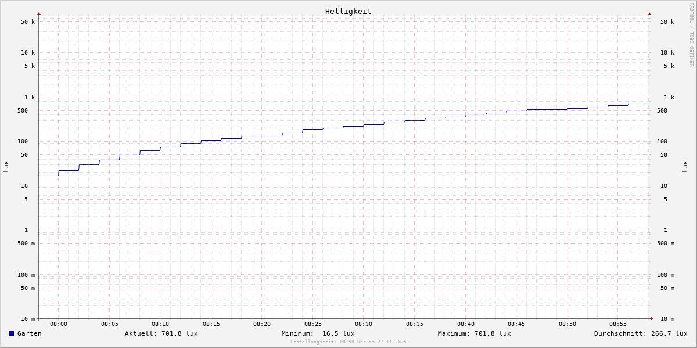Click the blue Garten legend color swatch
Viewport: 697px width, 348px height.
[x=11, y=333]
